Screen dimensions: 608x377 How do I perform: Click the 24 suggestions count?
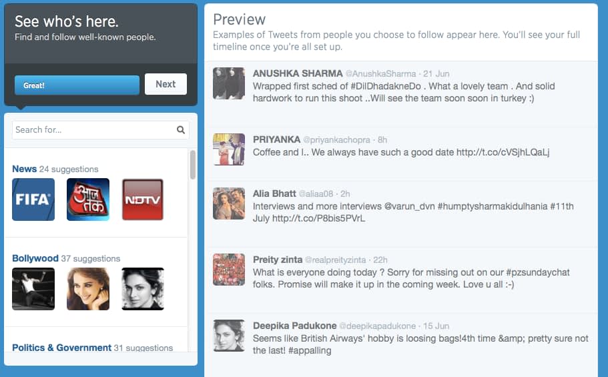click(x=69, y=169)
